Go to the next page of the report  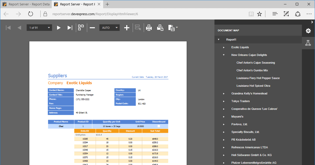[x=59, y=27]
